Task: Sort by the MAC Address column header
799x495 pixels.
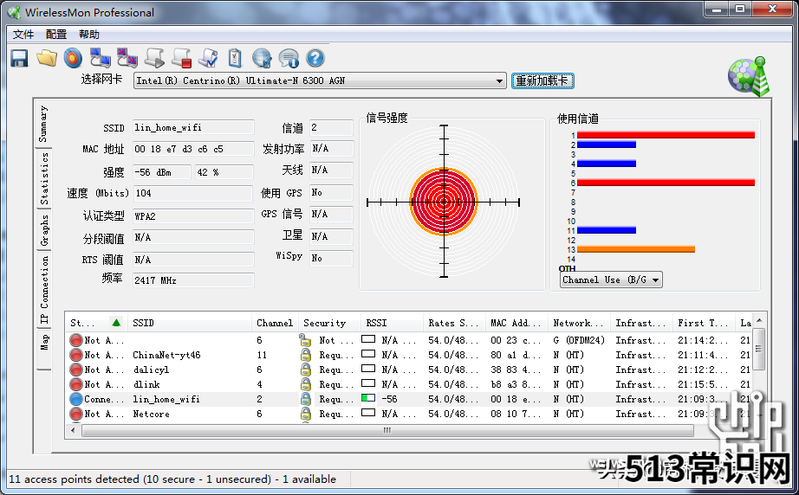Action: coord(516,323)
